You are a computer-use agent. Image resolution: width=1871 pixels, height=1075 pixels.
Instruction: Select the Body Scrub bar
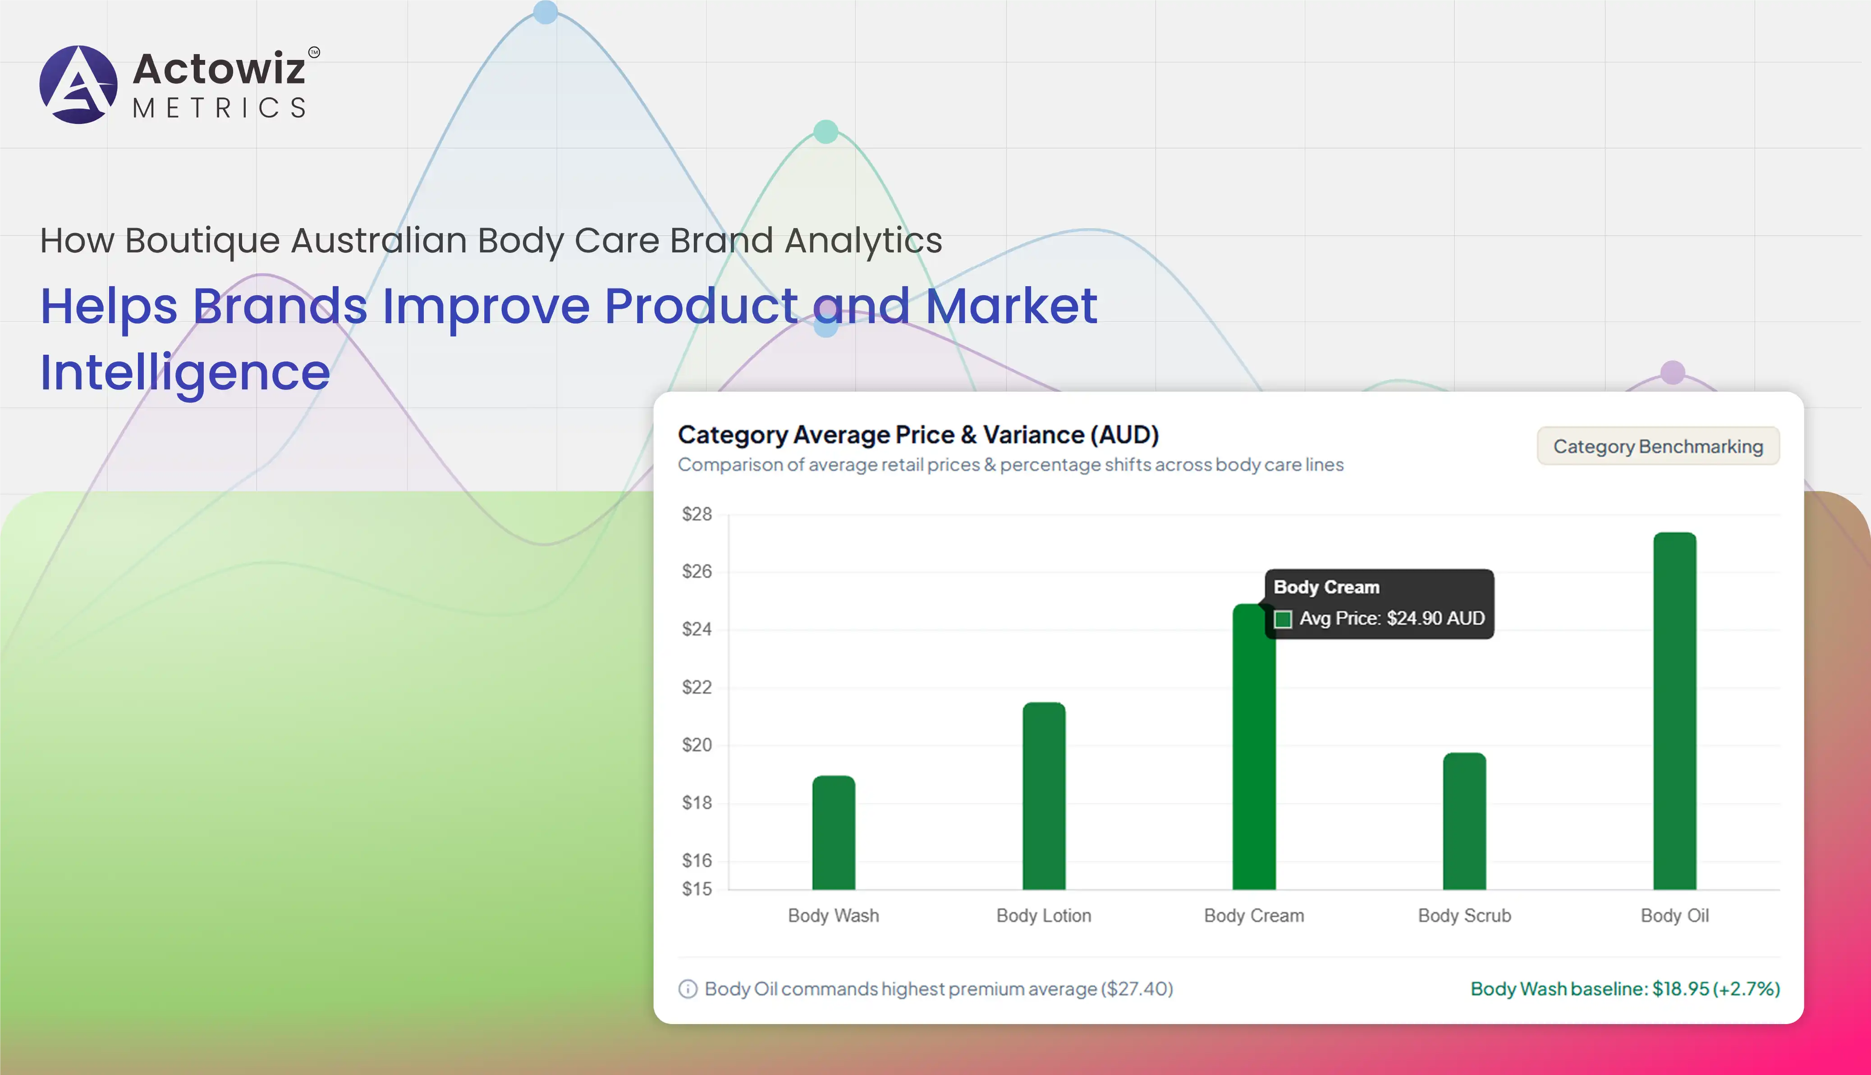click(x=1464, y=821)
